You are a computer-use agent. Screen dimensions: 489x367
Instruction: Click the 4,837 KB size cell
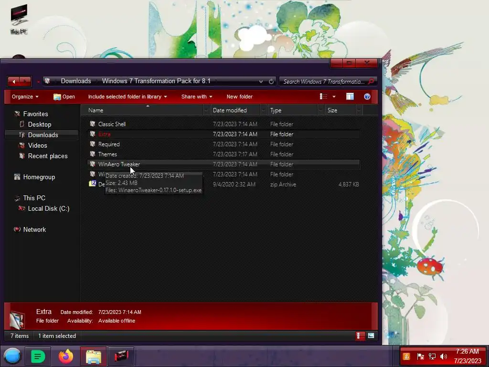click(x=348, y=184)
